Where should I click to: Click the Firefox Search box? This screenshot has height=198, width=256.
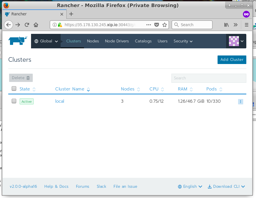click(x=192, y=25)
